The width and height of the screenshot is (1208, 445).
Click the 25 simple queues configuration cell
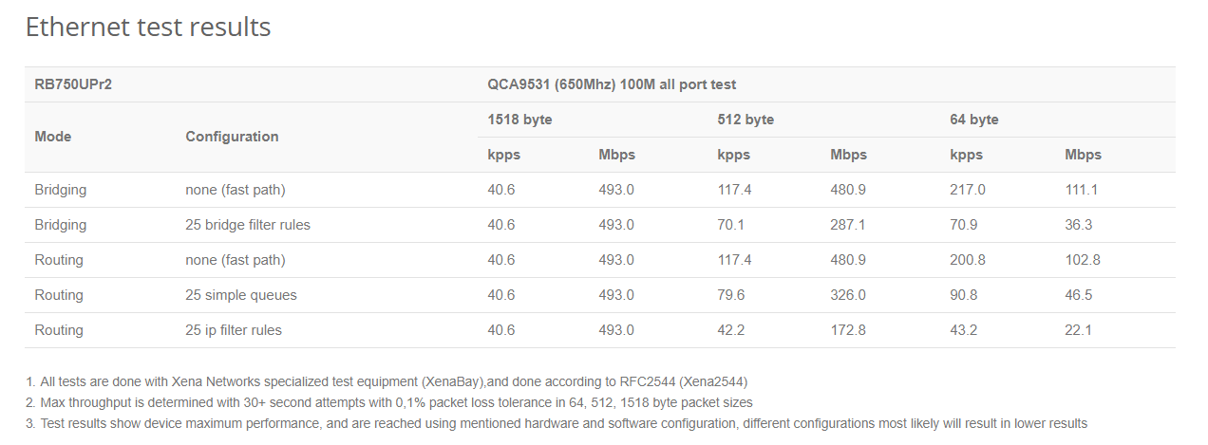click(241, 295)
